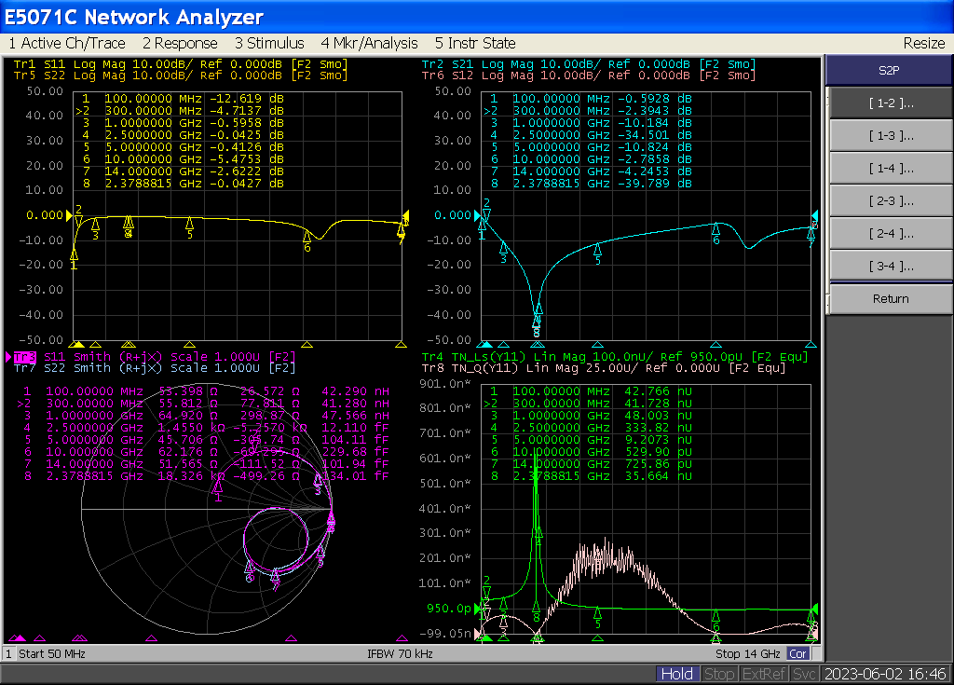This screenshot has width=954, height=685.
Task: Choose the [ 2-3 ]... softkey
Action: 891,201
